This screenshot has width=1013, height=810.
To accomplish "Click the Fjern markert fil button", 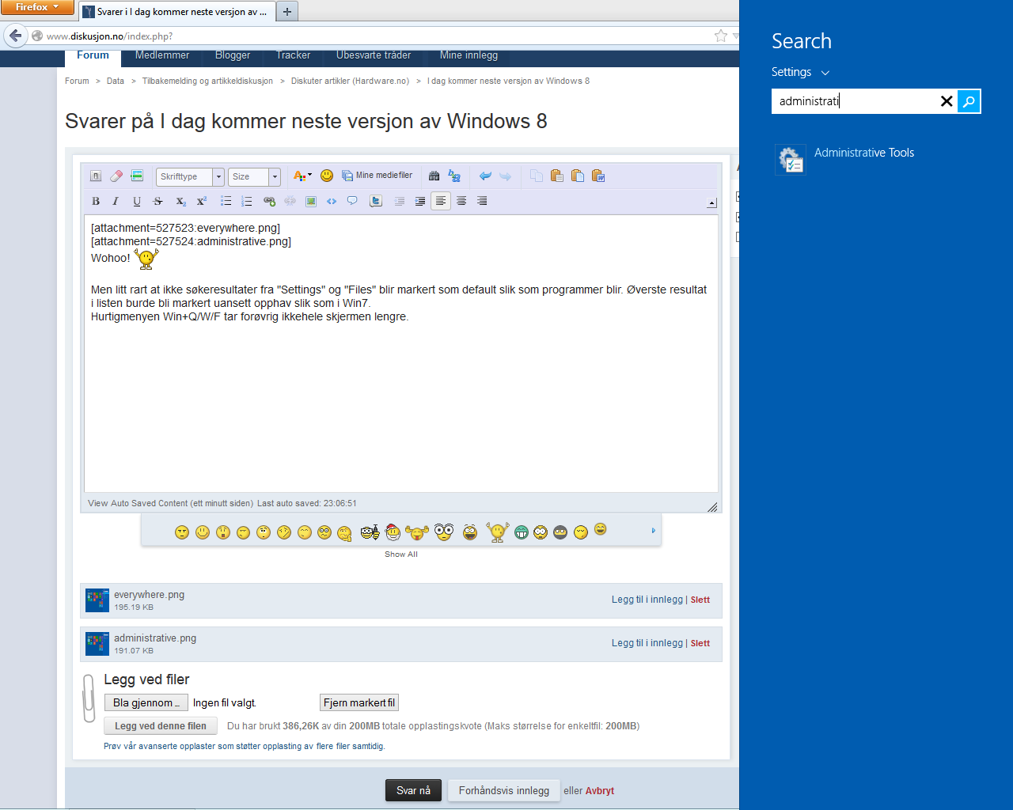I will [x=359, y=702].
